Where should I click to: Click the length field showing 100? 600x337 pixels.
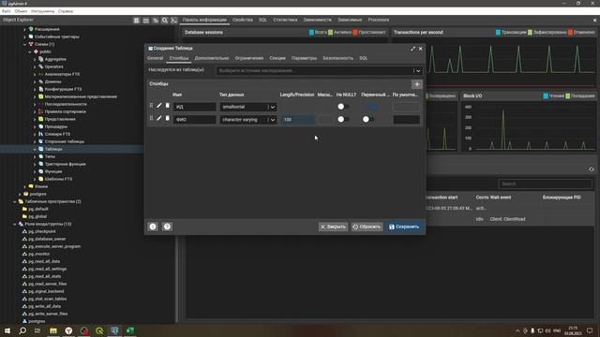[297, 120]
